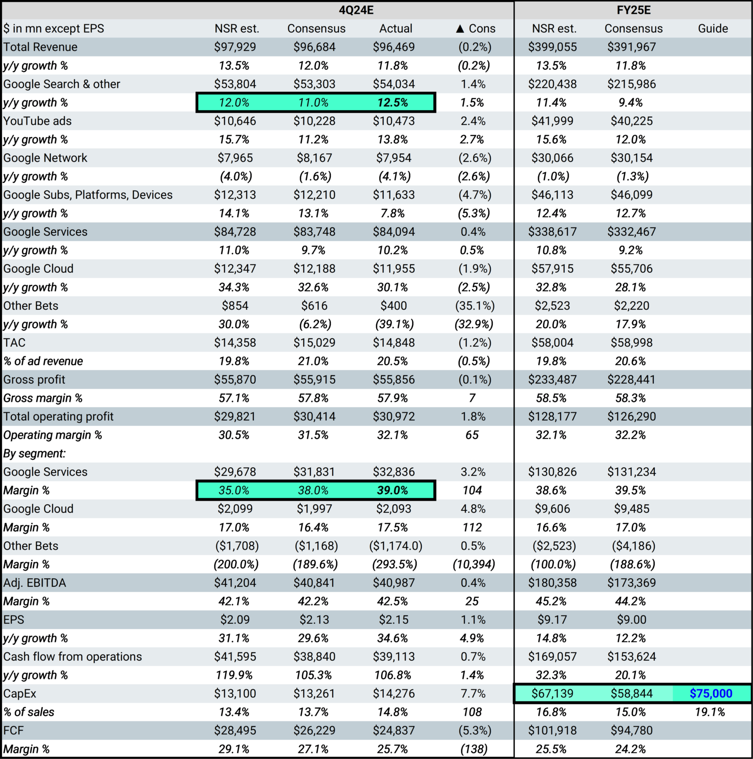The width and height of the screenshot is (753, 759).
Task: Click the 32.1% actual operating margin
Action: [x=393, y=435]
